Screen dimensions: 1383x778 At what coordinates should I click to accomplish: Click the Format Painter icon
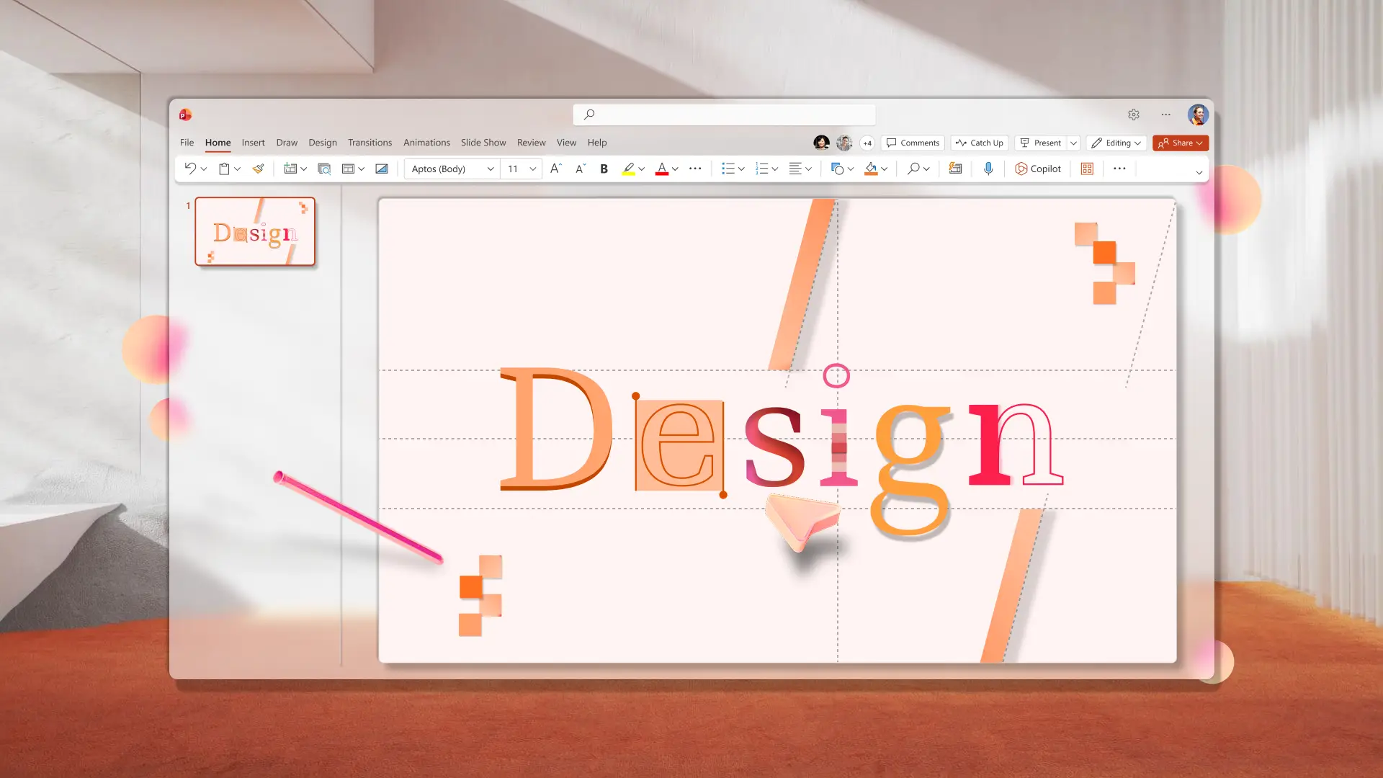click(259, 169)
